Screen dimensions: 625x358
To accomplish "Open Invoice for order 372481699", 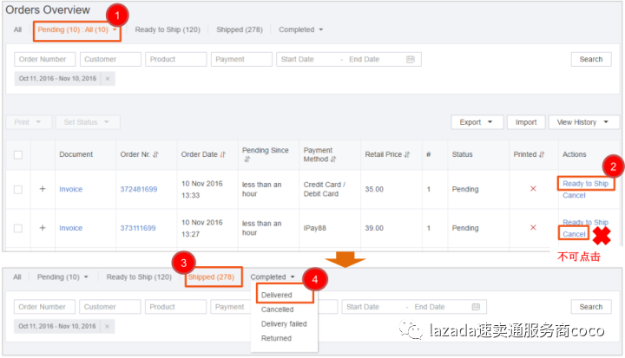I will [70, 190].
